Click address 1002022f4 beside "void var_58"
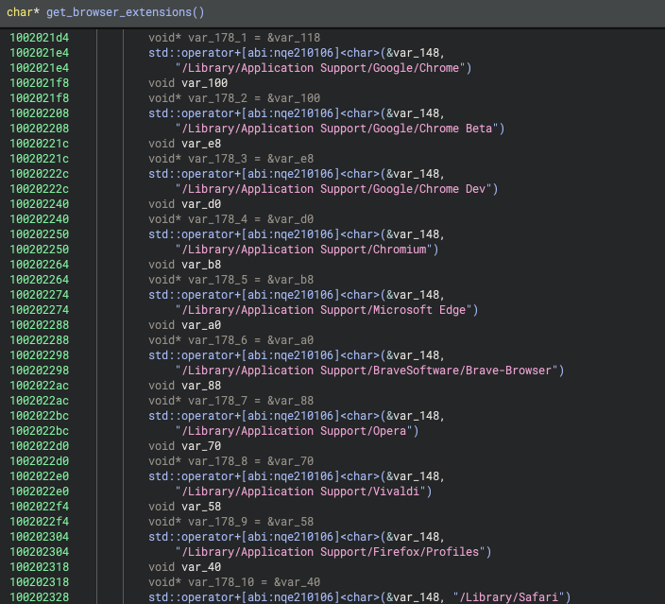 tap(40, 507)
